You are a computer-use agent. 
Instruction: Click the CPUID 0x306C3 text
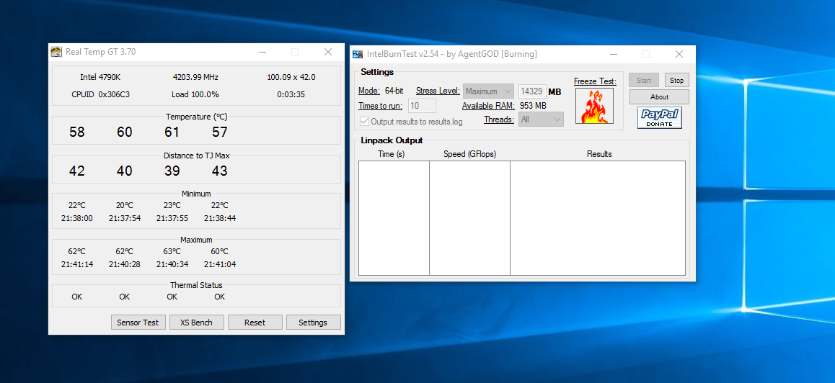click(x=101, y=95)
